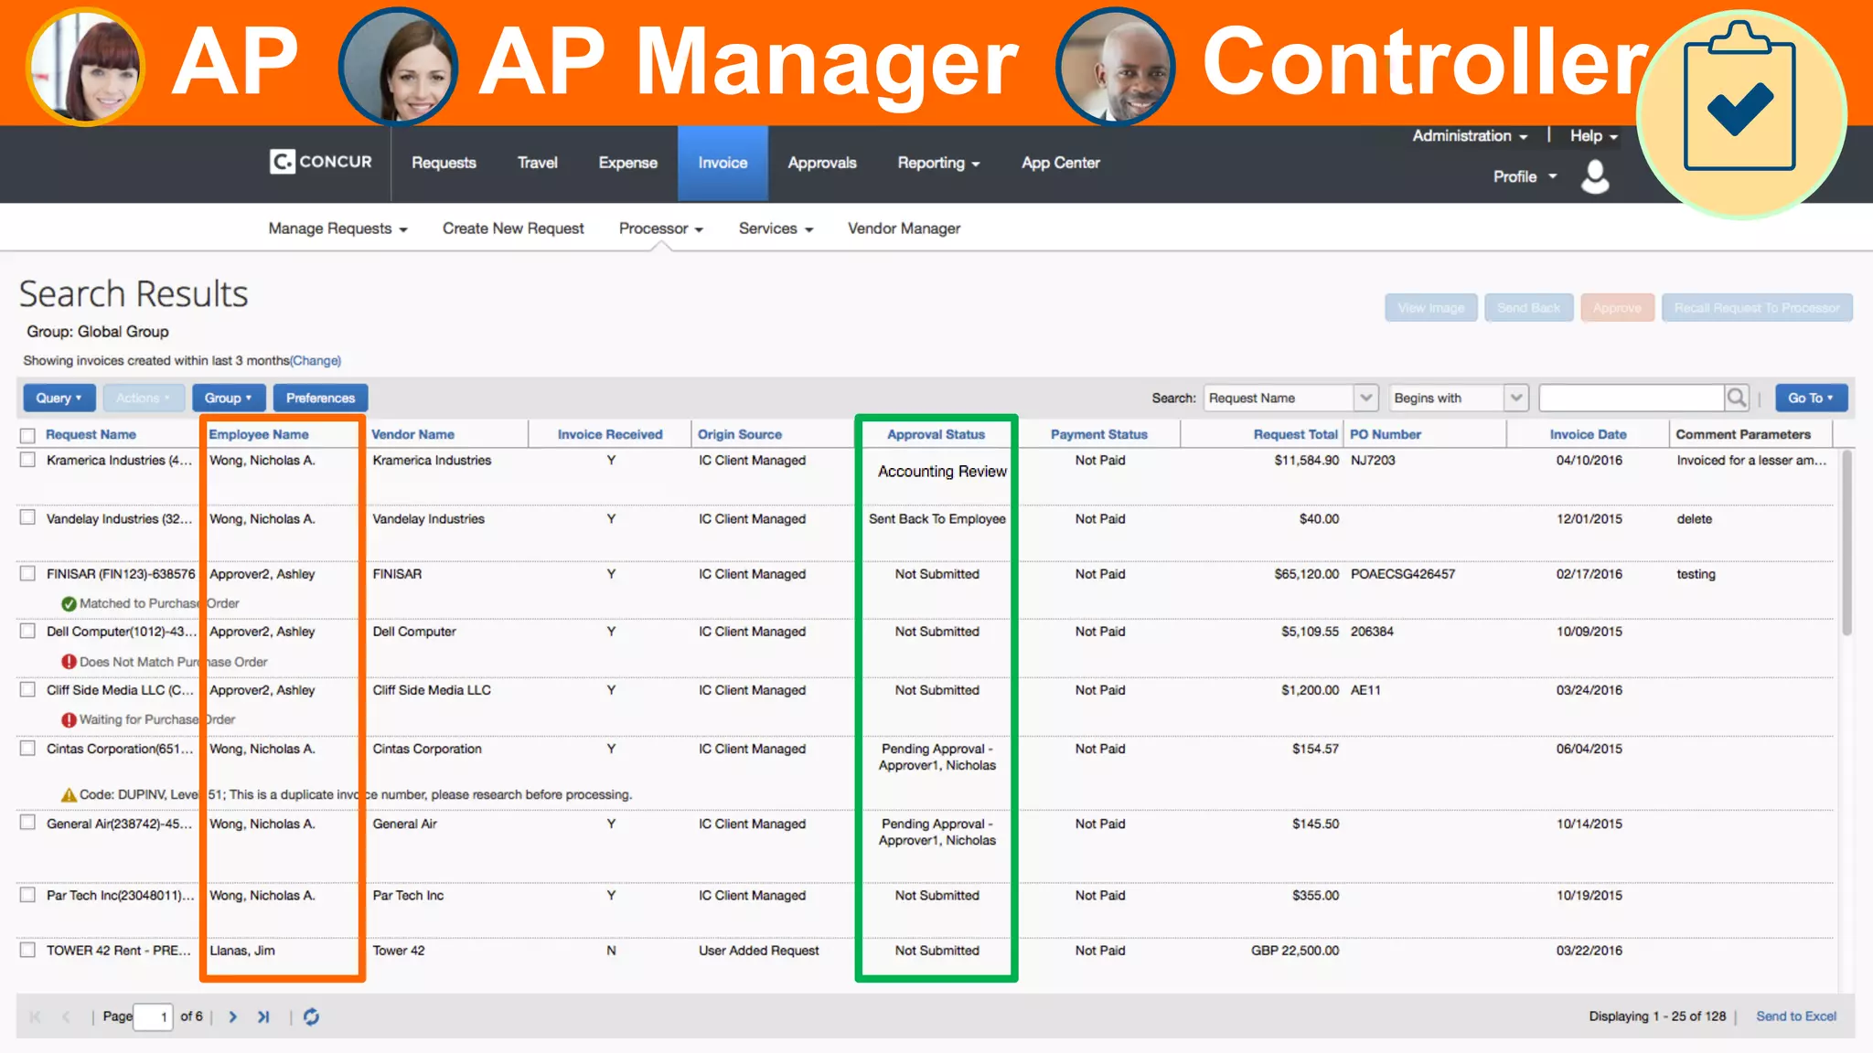
Task: Sort by Approval Status column header
Action: pyautogui.click(x=936, y=435)
